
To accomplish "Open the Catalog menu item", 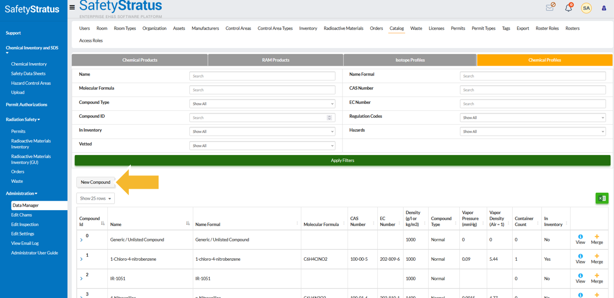I will tap(397, 28).
